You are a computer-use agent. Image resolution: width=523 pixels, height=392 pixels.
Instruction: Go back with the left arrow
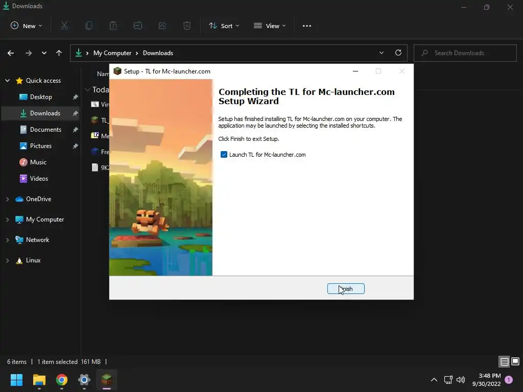pos(11,53)
